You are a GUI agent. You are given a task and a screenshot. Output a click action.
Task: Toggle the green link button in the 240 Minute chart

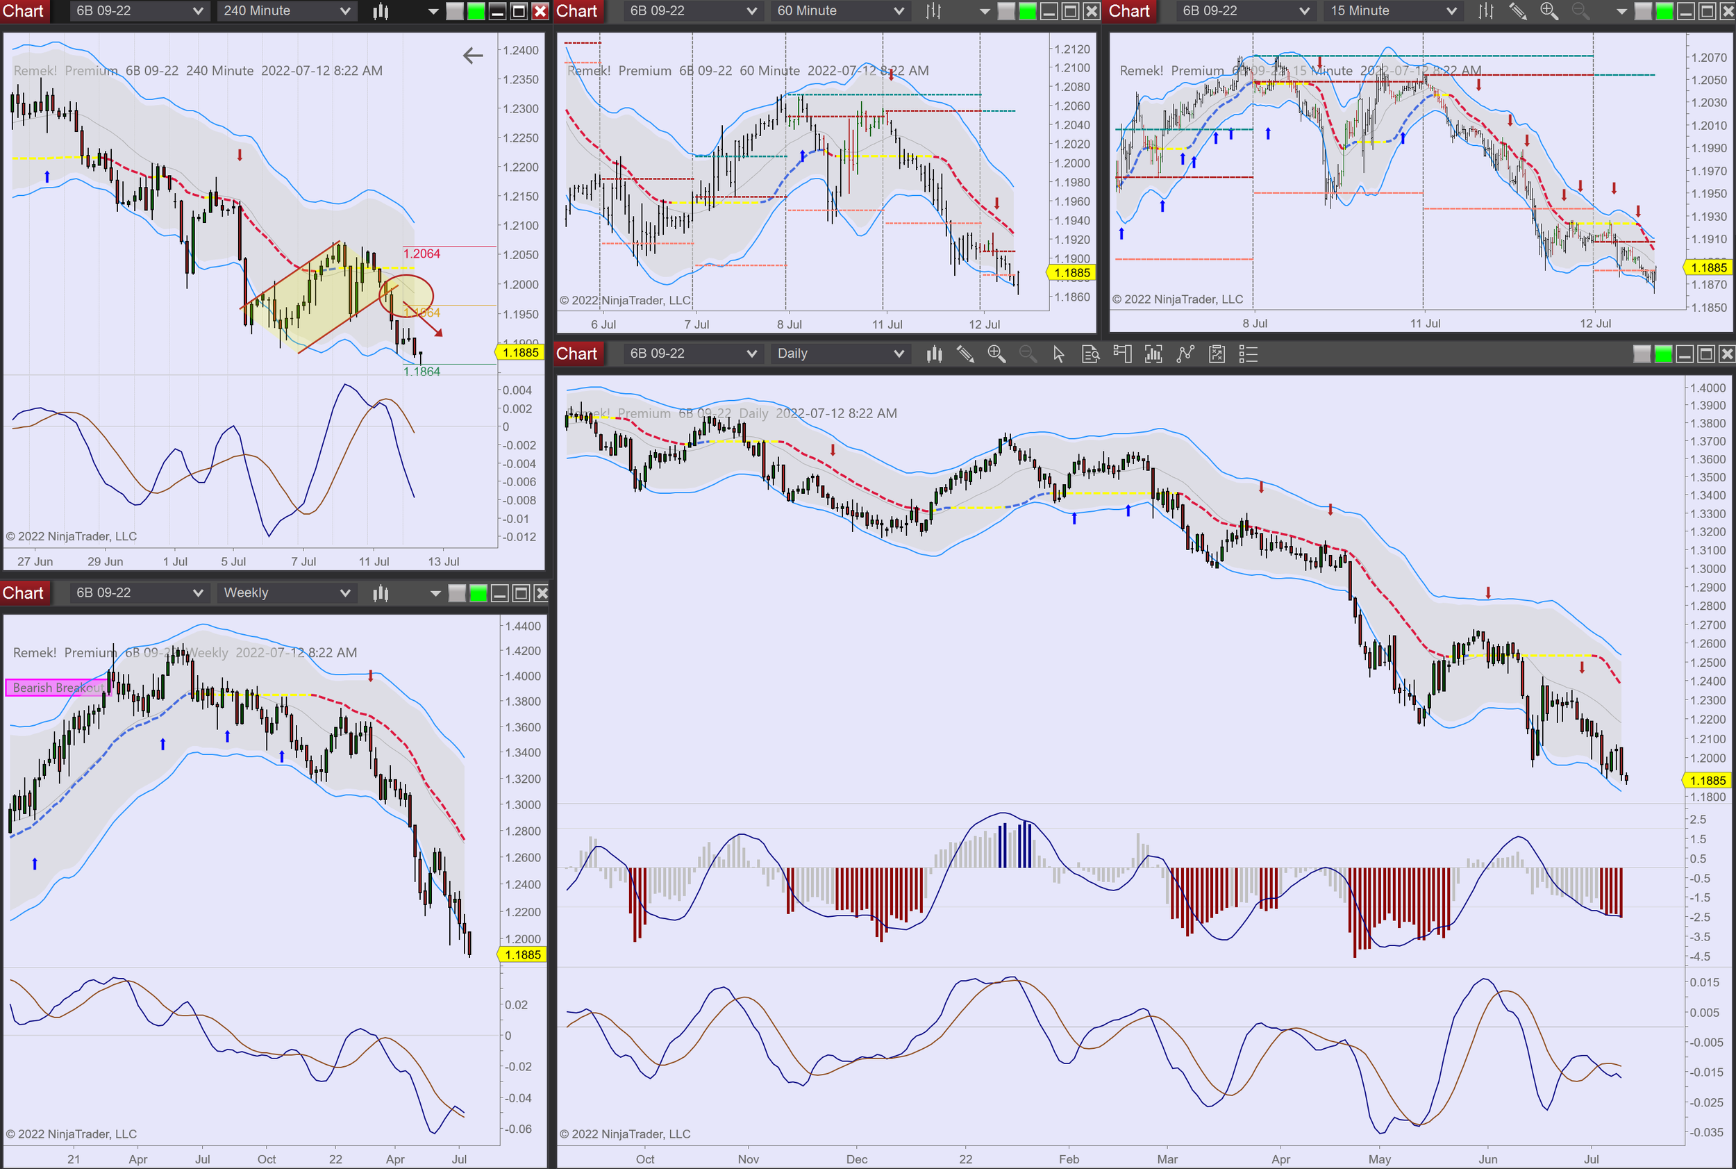[476, 11]
